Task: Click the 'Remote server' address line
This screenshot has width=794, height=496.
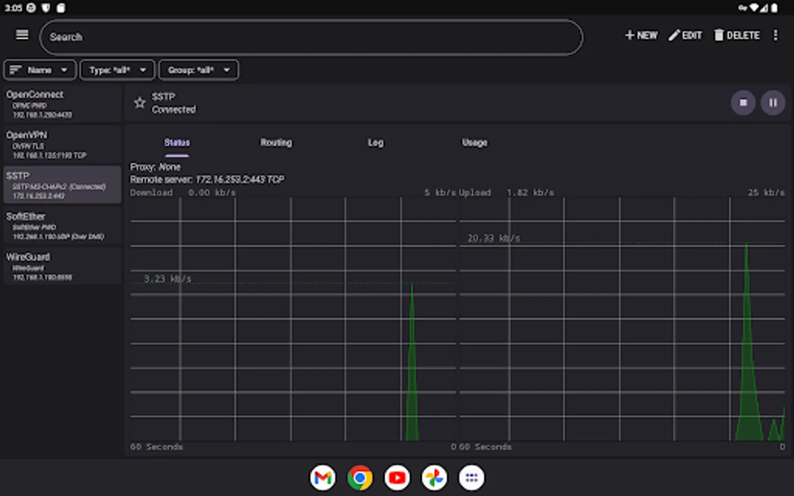Action: 207,180
